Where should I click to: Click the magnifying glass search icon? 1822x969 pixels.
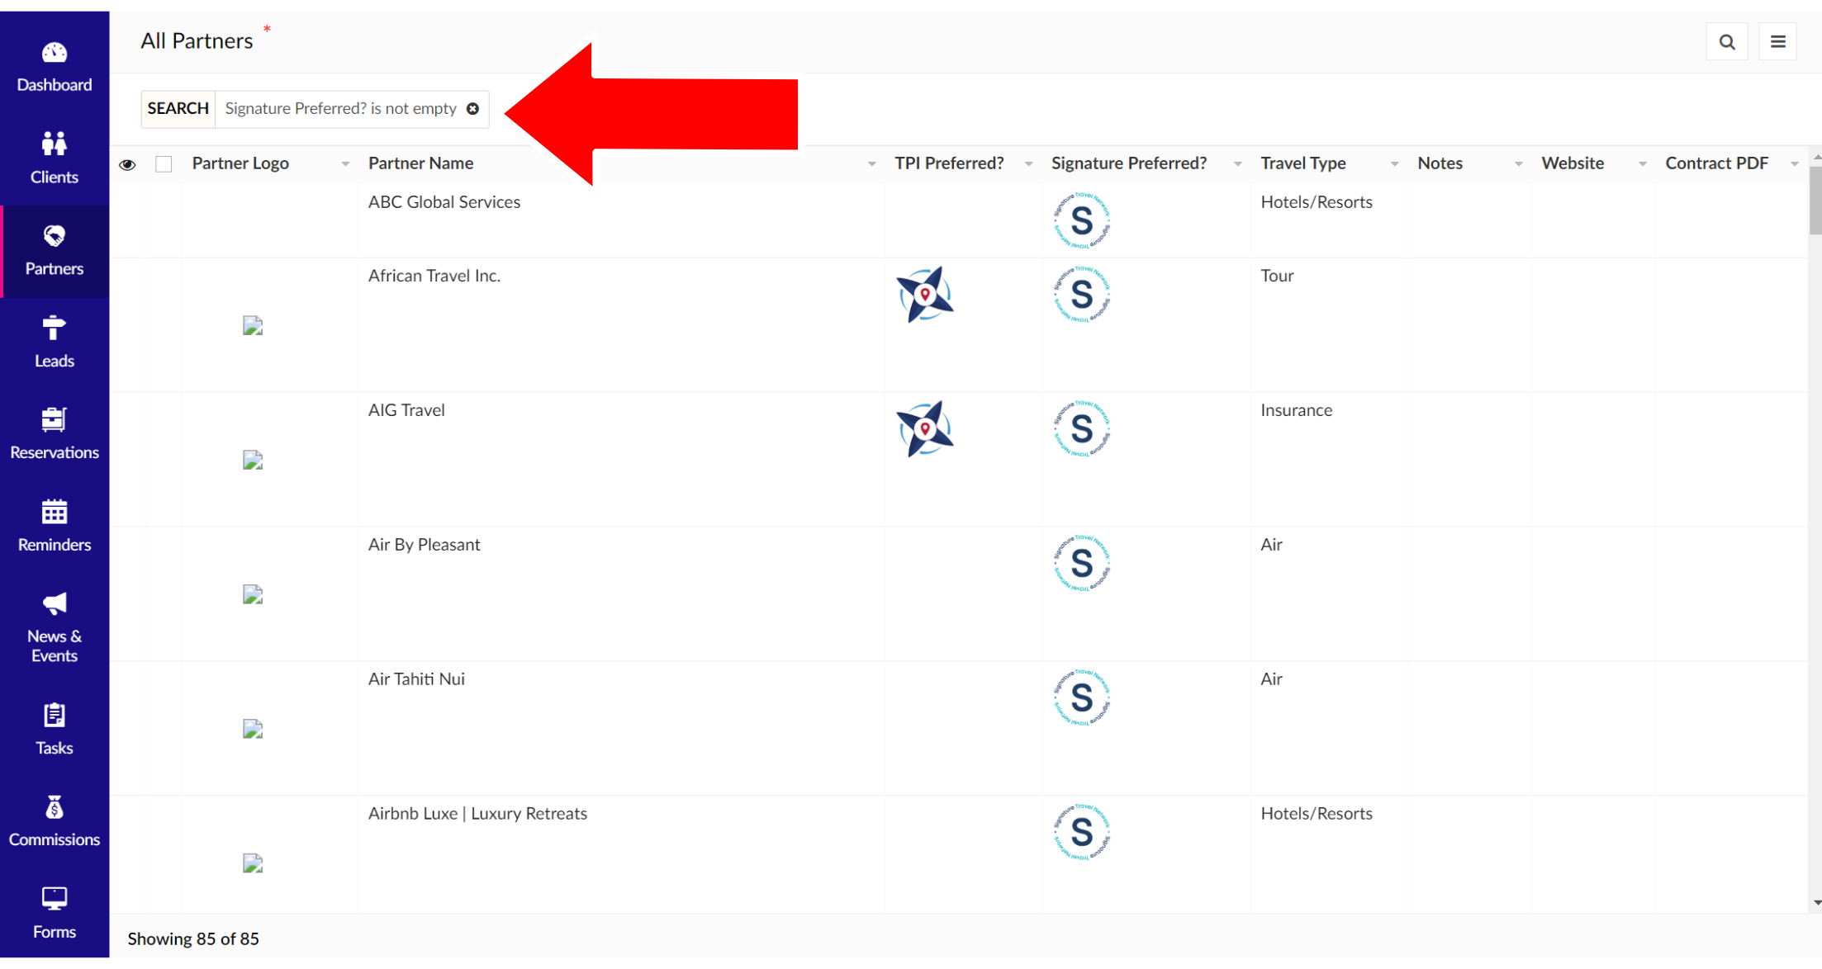[x=1726, y=42]
